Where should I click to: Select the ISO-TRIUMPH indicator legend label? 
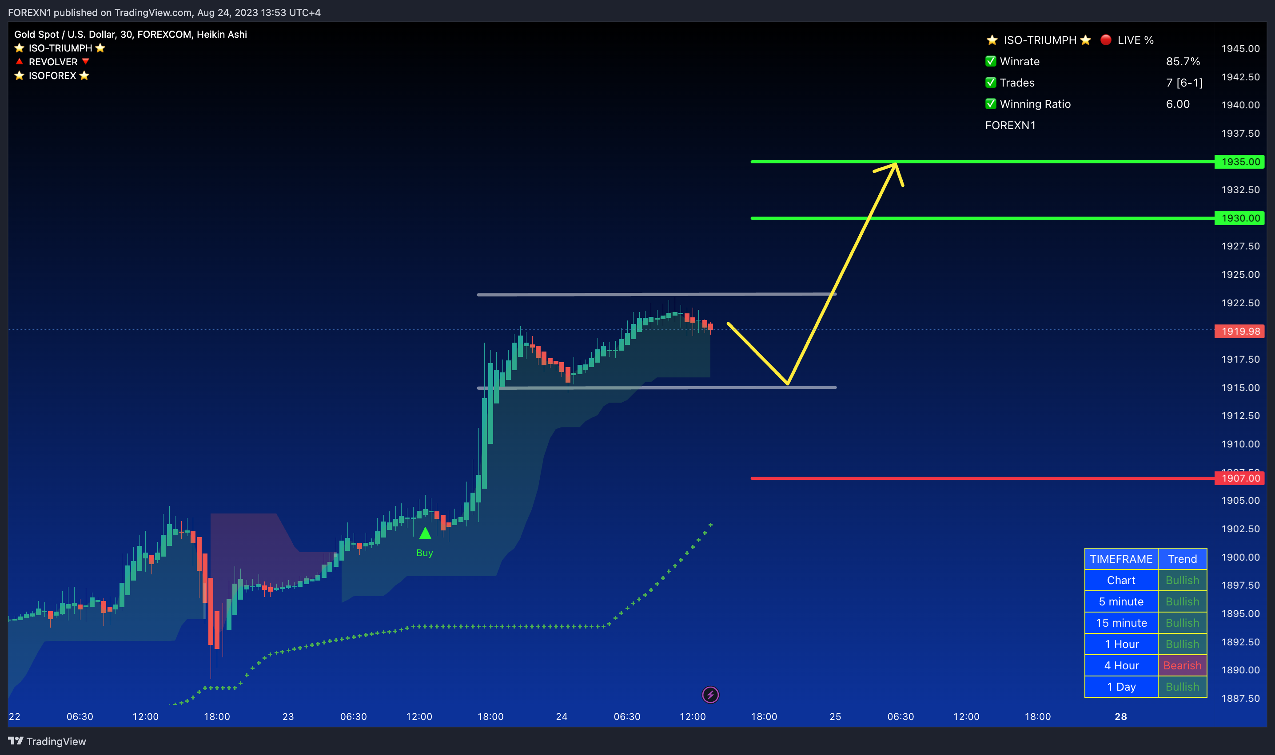(60, 48)
